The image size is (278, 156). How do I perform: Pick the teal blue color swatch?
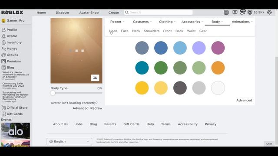[142, 68]
